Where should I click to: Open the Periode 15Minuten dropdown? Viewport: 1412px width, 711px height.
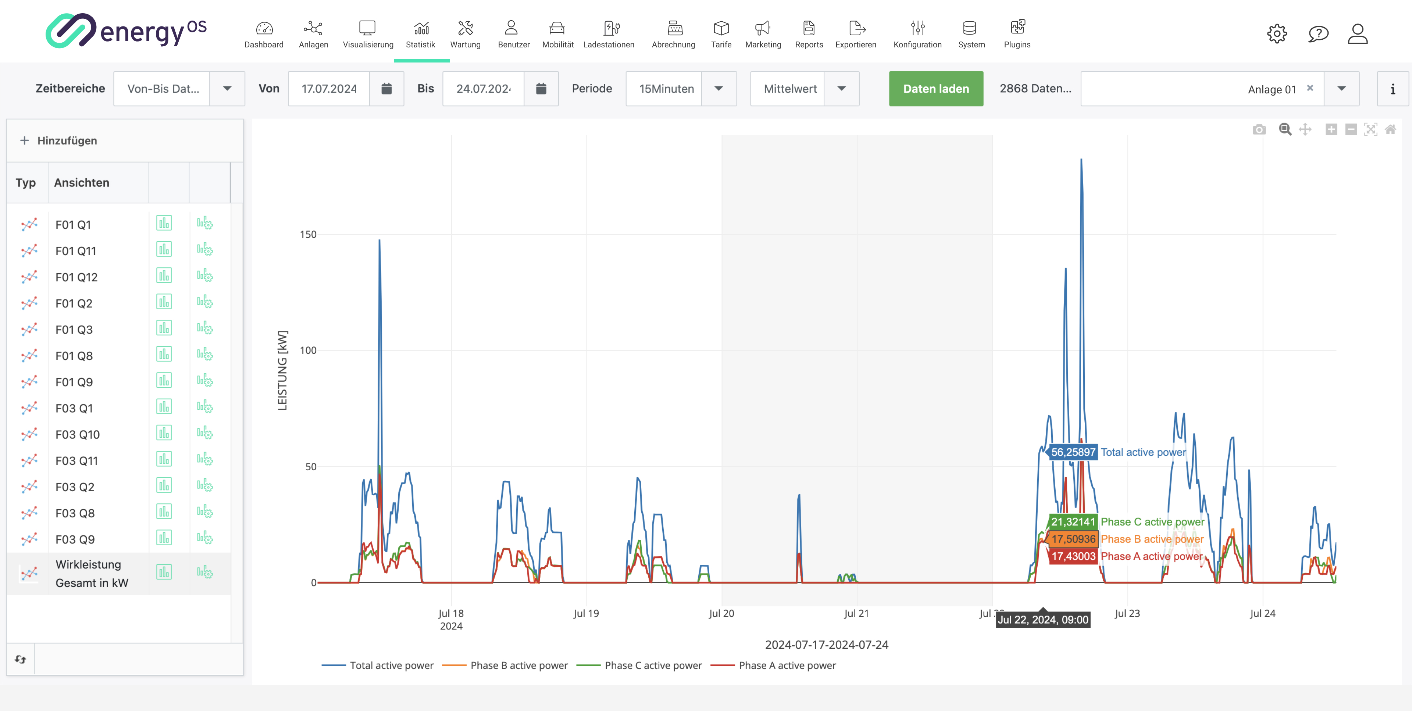719,89
